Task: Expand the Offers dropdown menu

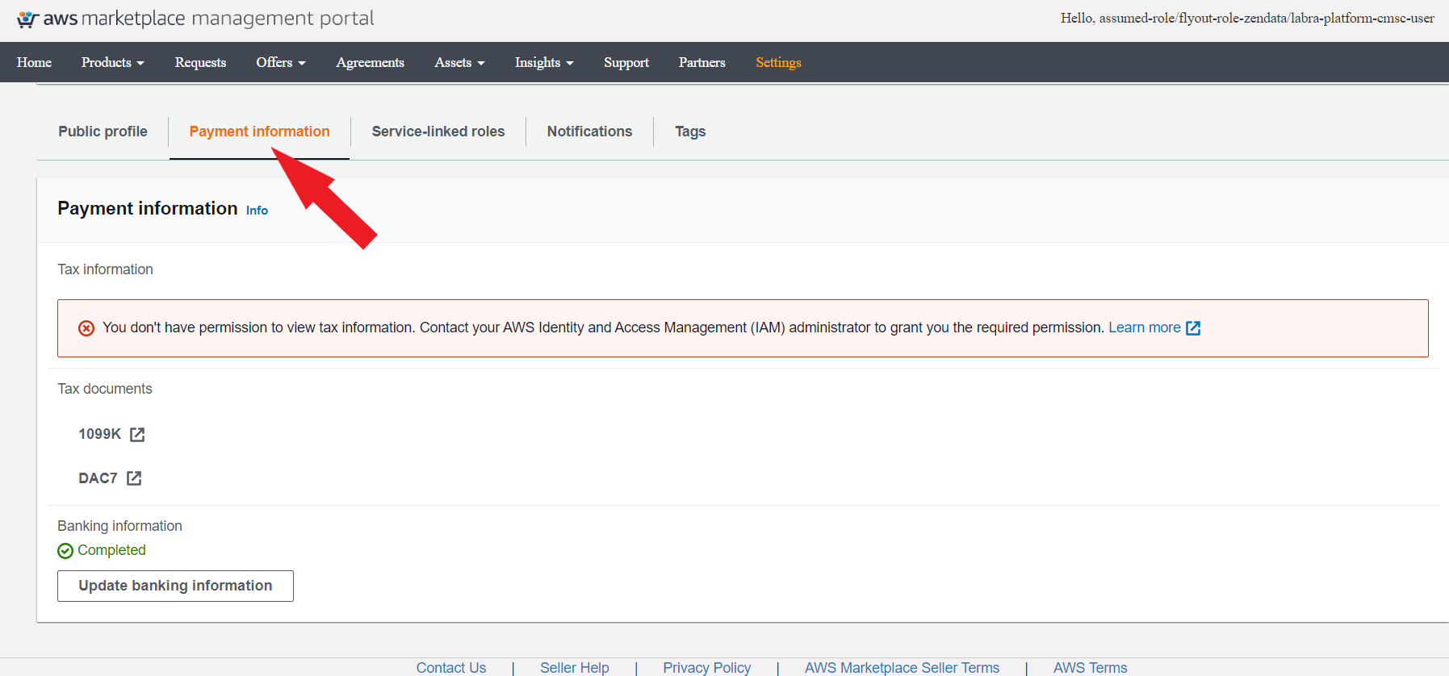Action: click(281, 62)
